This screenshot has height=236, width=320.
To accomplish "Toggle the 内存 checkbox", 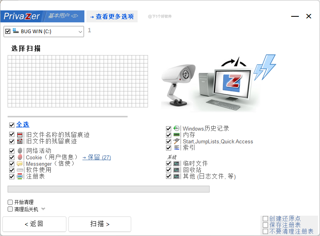I will (168, 135).
